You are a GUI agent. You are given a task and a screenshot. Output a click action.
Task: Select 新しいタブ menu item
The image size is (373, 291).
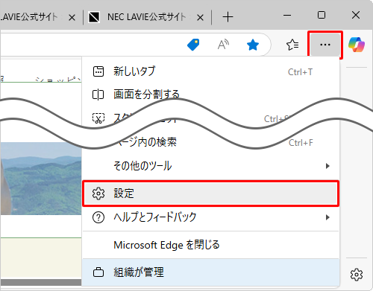tap(210, 71)
